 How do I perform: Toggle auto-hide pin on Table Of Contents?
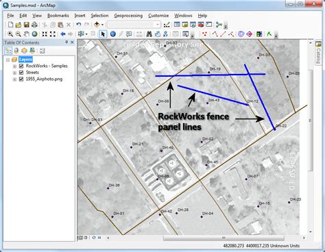67,42
